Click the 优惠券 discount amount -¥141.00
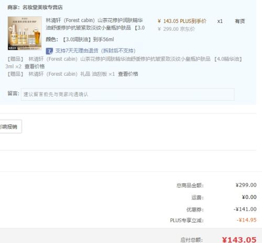The image size is (262, 243). click(x=245, y=209)
